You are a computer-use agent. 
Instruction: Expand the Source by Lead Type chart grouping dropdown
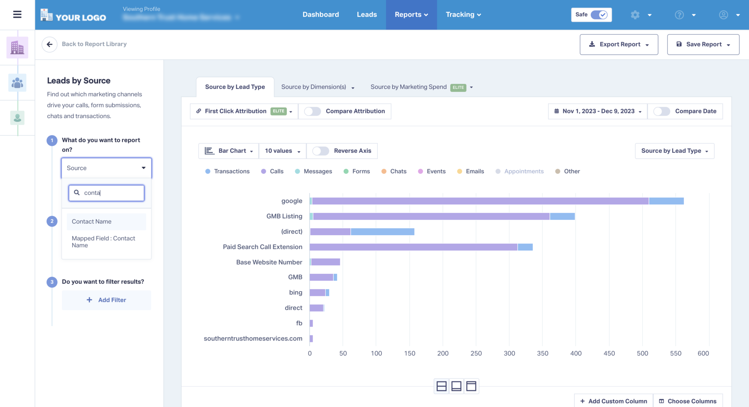click(x=674, y=151)
